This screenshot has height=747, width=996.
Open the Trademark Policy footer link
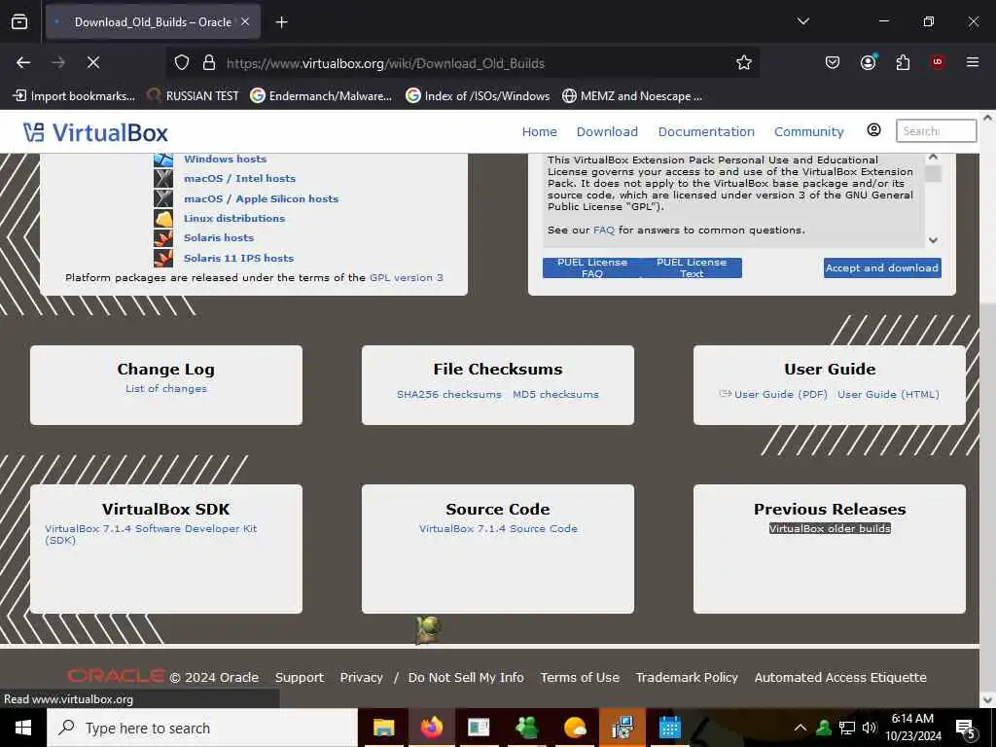(687, 678)
